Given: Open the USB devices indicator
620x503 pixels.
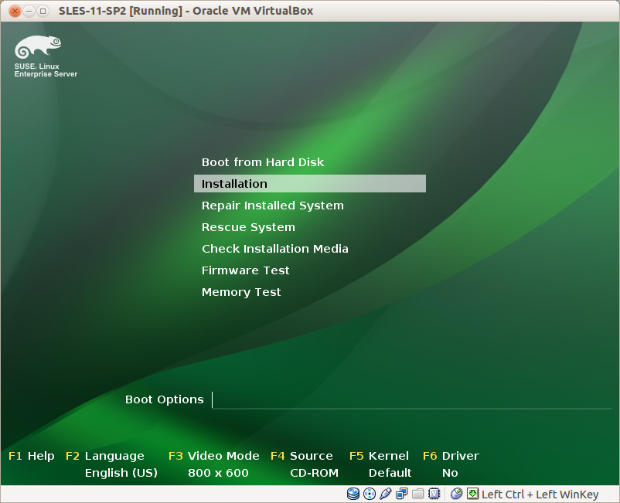Looking at the screenshot, I should pyautogui.click(x=385, y=494).
